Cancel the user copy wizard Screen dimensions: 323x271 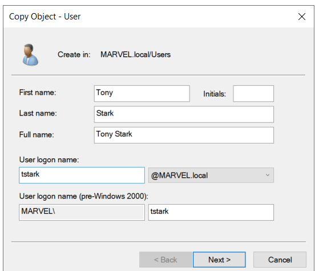280,260
